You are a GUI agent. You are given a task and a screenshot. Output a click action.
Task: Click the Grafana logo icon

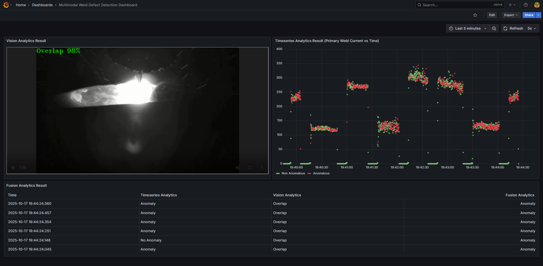(5, 5)
